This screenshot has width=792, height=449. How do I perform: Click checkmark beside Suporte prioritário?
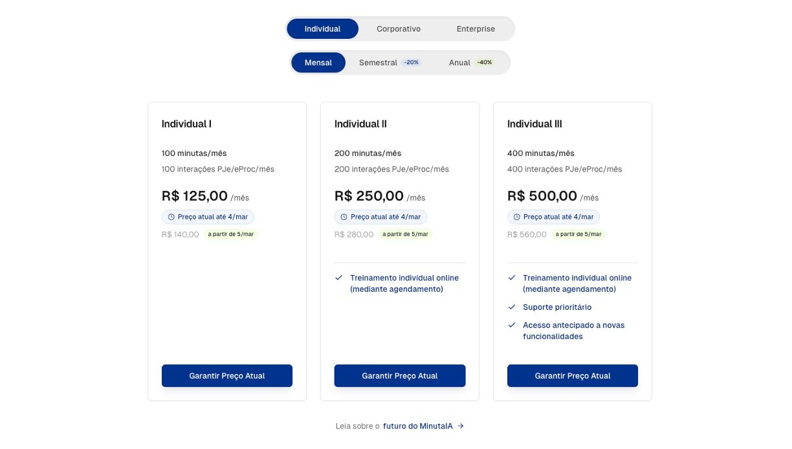pyautogui.click(x=512, y=307)
